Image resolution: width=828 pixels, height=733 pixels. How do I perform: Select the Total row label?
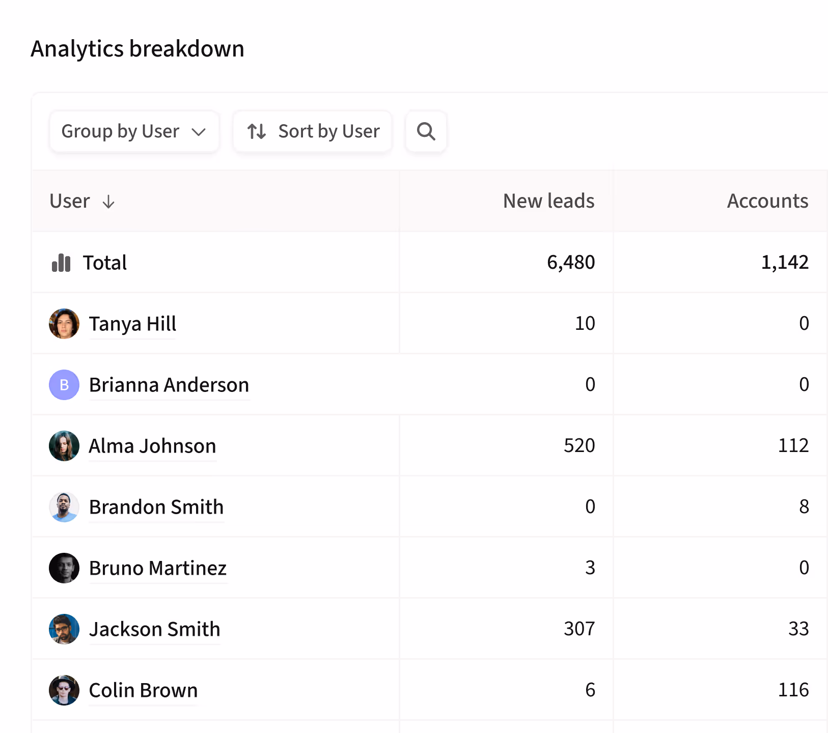[x=105, y=263]
